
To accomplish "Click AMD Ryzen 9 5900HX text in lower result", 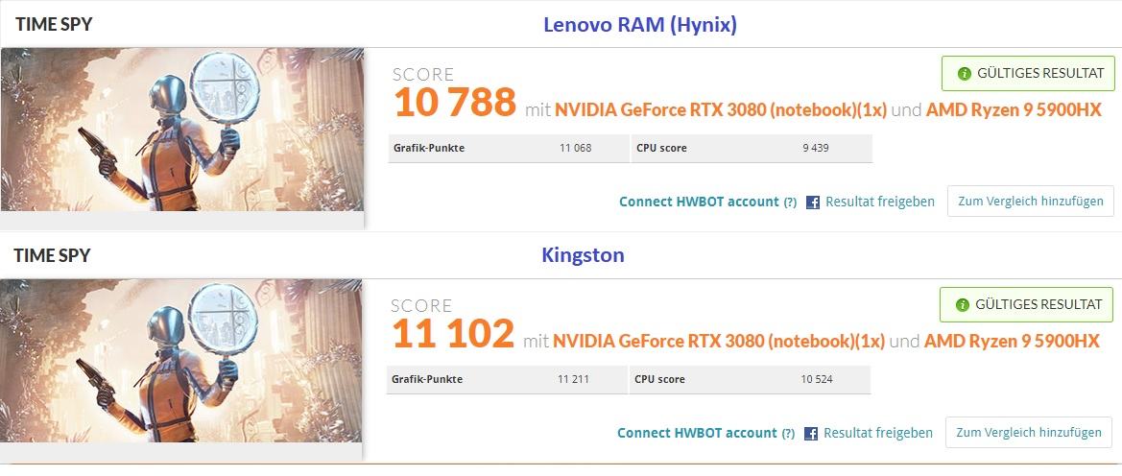I will pyautogui.click(x=1012, y=341).
